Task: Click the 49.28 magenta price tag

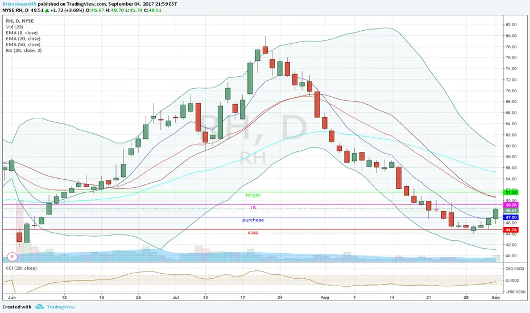Action: tap(511, 205)
